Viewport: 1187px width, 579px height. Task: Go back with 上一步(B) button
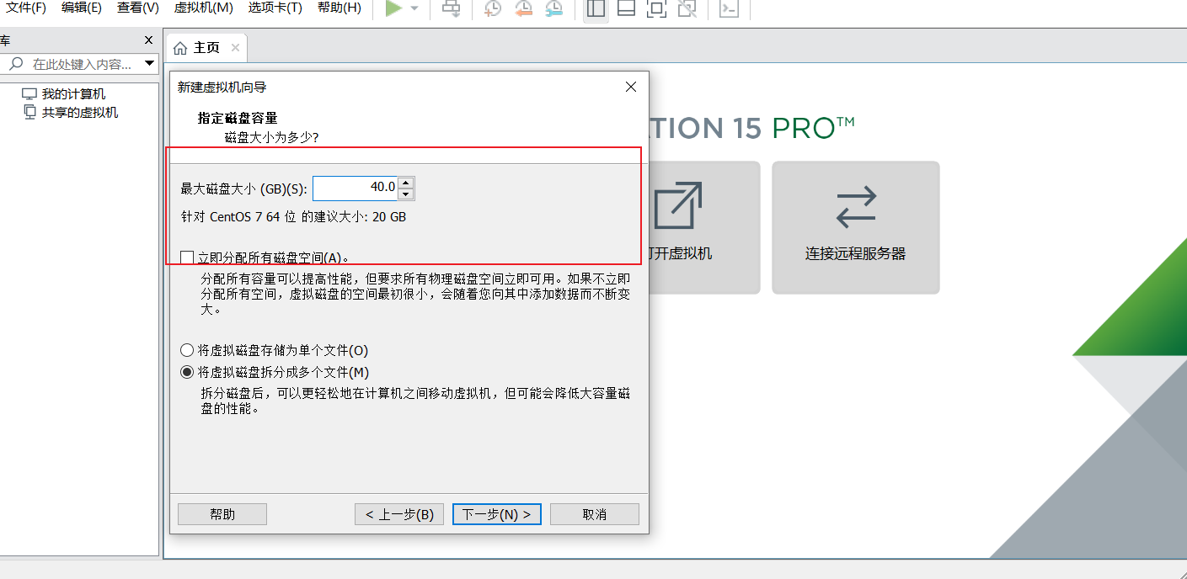399,514
